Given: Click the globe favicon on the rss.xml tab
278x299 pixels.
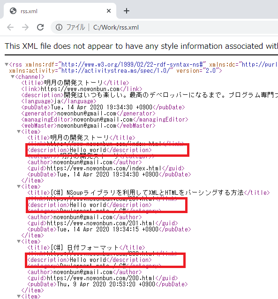Looking at the screenshot, I should click(13, 11).
